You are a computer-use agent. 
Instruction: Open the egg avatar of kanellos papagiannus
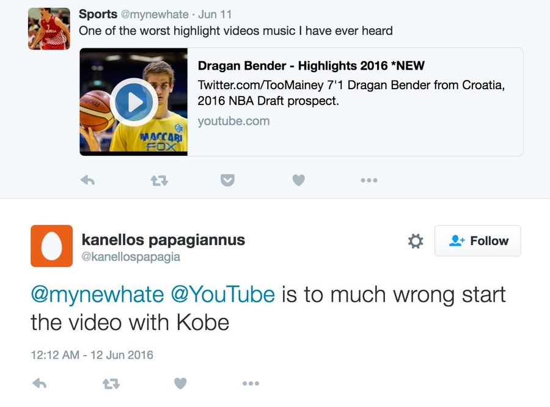[51, 246]
